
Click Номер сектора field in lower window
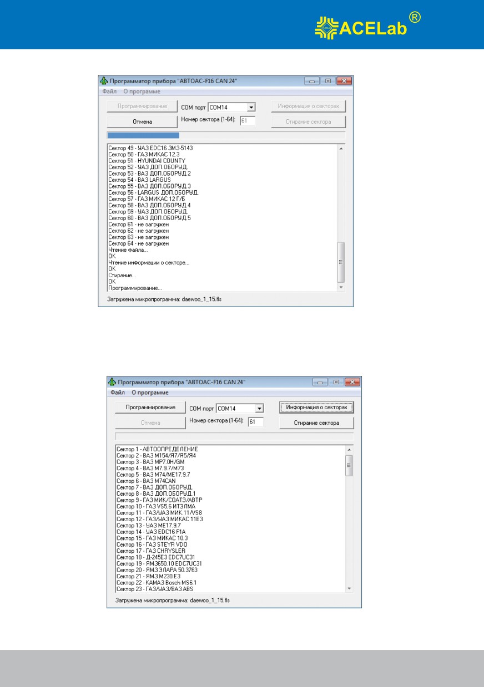coord(255,422)
